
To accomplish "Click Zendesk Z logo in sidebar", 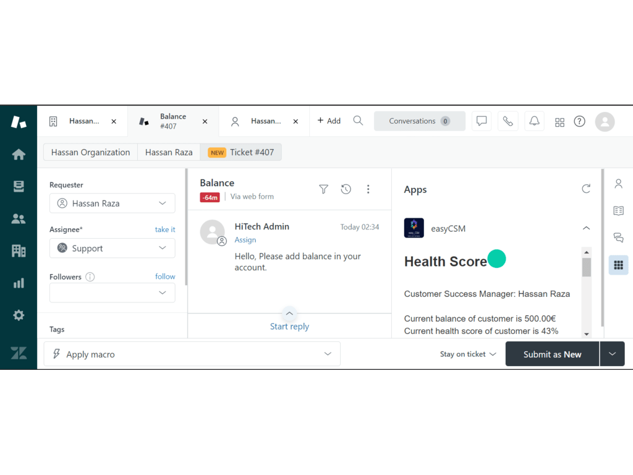I will click(x=19, y=353).
